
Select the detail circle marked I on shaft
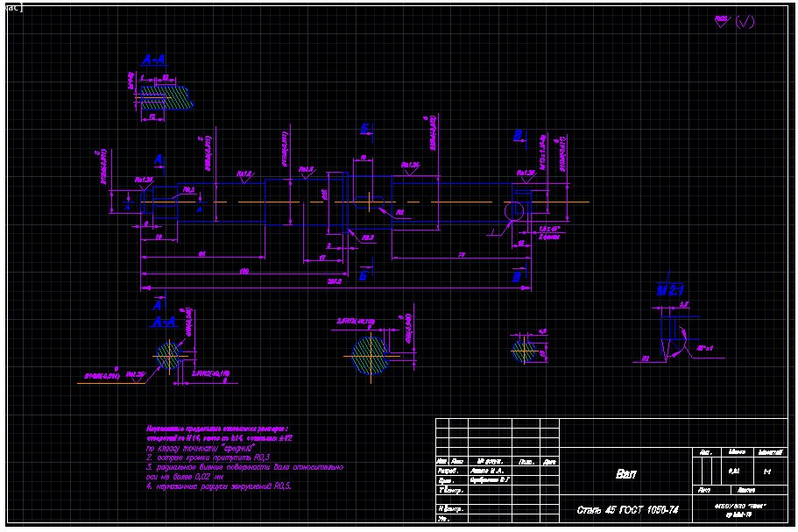514,210
